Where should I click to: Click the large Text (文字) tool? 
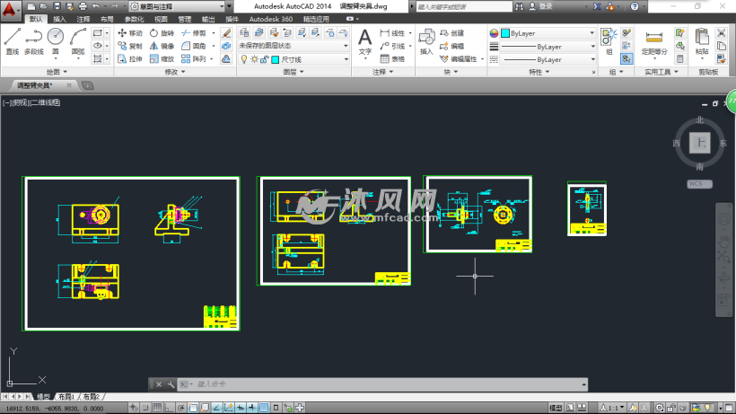coord(364,41)
